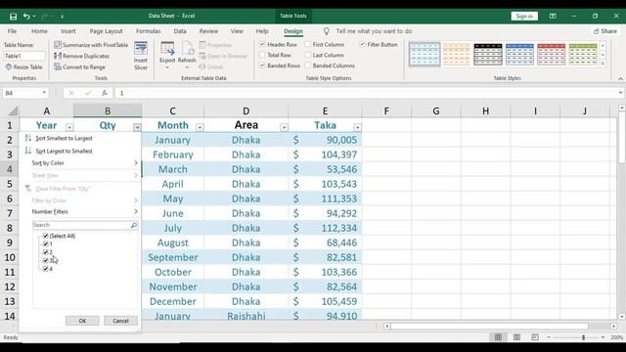The width and height of the screenshot is (626, 352).
Task: Open the Area column filter dropdown
Action: pos(284,128)
